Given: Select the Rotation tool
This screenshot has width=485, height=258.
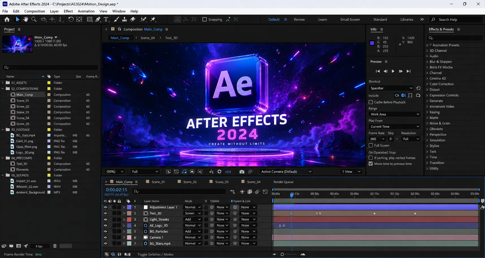Looking at the screenshot, I should click(x=71, y=19).
